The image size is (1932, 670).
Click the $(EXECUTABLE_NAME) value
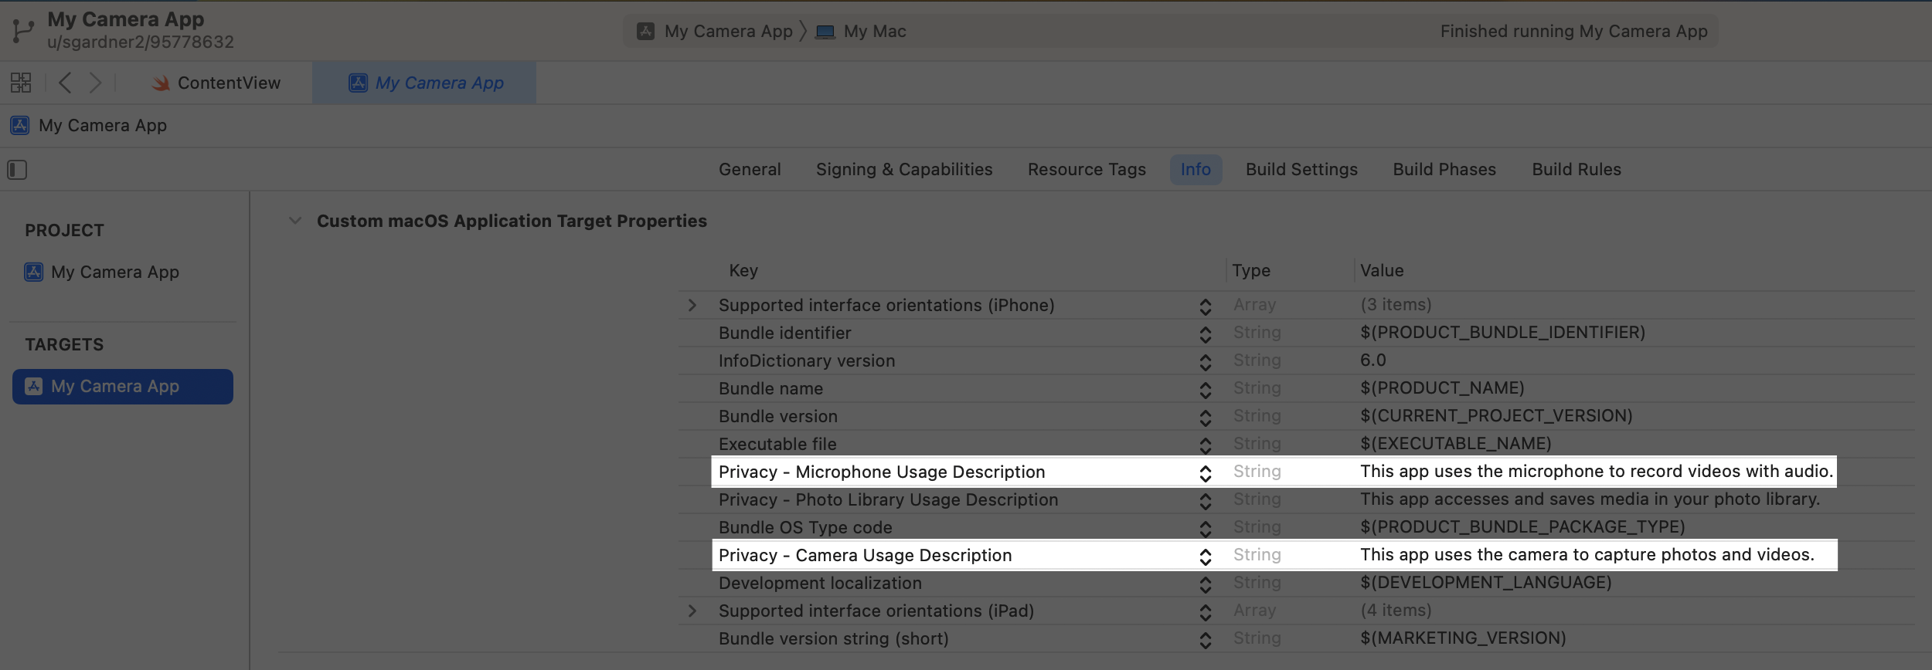tap(1456, 443)
